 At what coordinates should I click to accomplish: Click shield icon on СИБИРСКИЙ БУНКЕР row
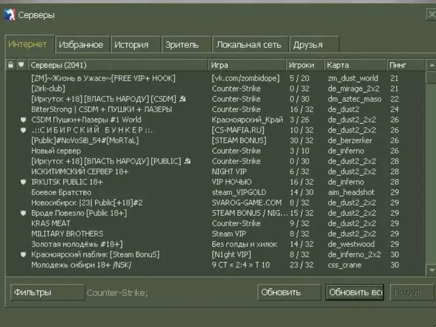[23, 130]
